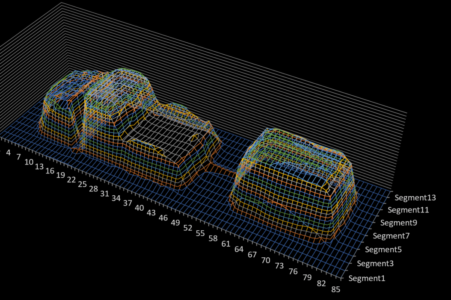
Task: Select the category value "55"
Action: click(x=200, y=233)
